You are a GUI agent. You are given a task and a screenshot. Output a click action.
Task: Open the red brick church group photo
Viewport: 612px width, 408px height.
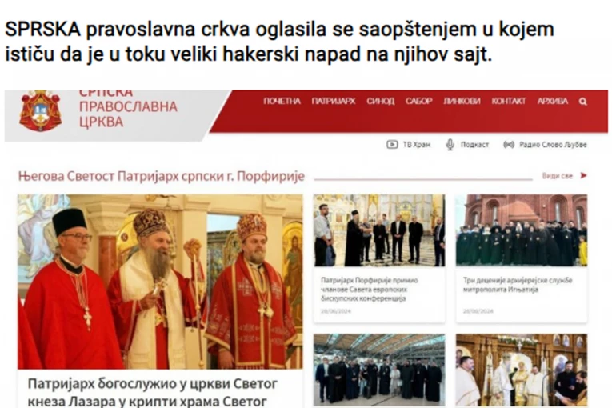point(522,230)
